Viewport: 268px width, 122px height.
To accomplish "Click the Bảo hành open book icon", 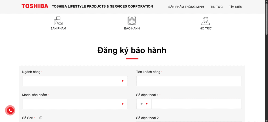I will click(132, 21).
